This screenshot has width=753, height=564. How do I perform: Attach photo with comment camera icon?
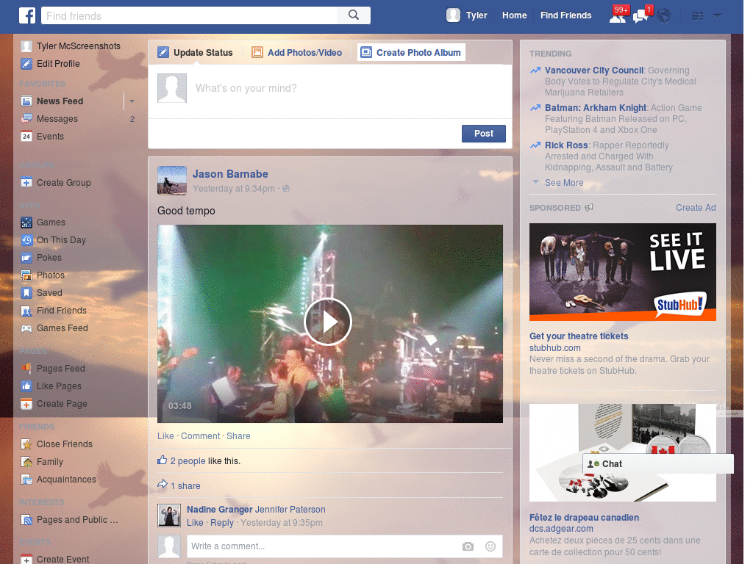pyautogui.click(x=468, y=546)
